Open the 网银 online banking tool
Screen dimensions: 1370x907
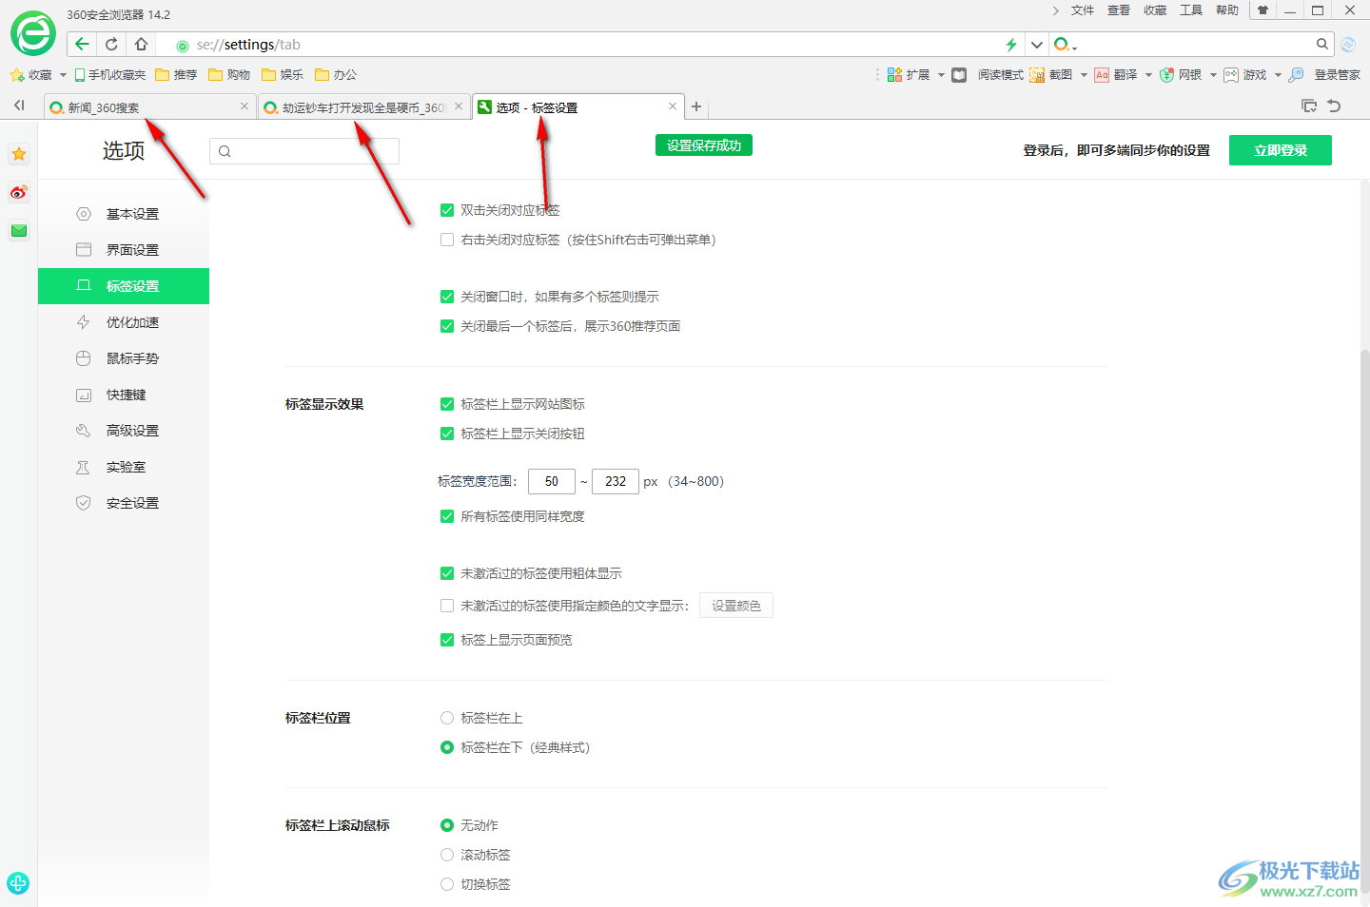(1181, 74)
